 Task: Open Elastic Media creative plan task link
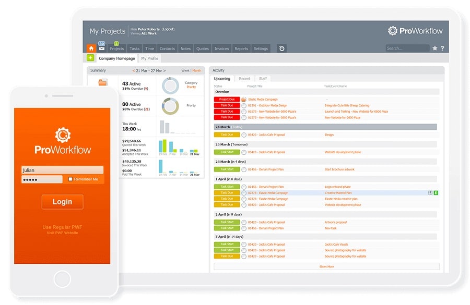coord(341,199)
